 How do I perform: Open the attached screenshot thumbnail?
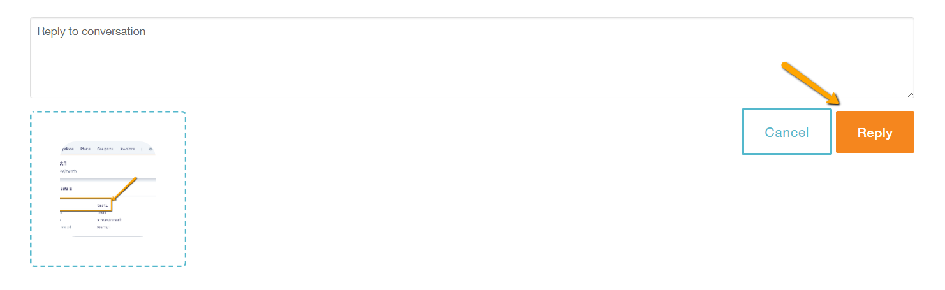click(x=108, y=189)
